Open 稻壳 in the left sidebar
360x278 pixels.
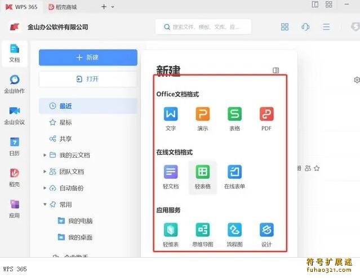15,178
